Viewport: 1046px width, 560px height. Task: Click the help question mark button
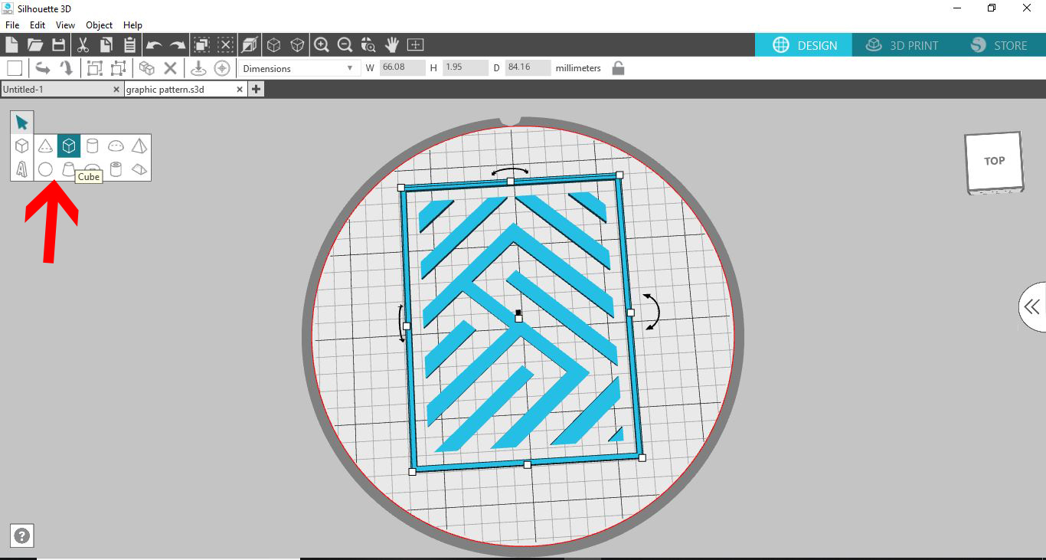tap(22, 536)
